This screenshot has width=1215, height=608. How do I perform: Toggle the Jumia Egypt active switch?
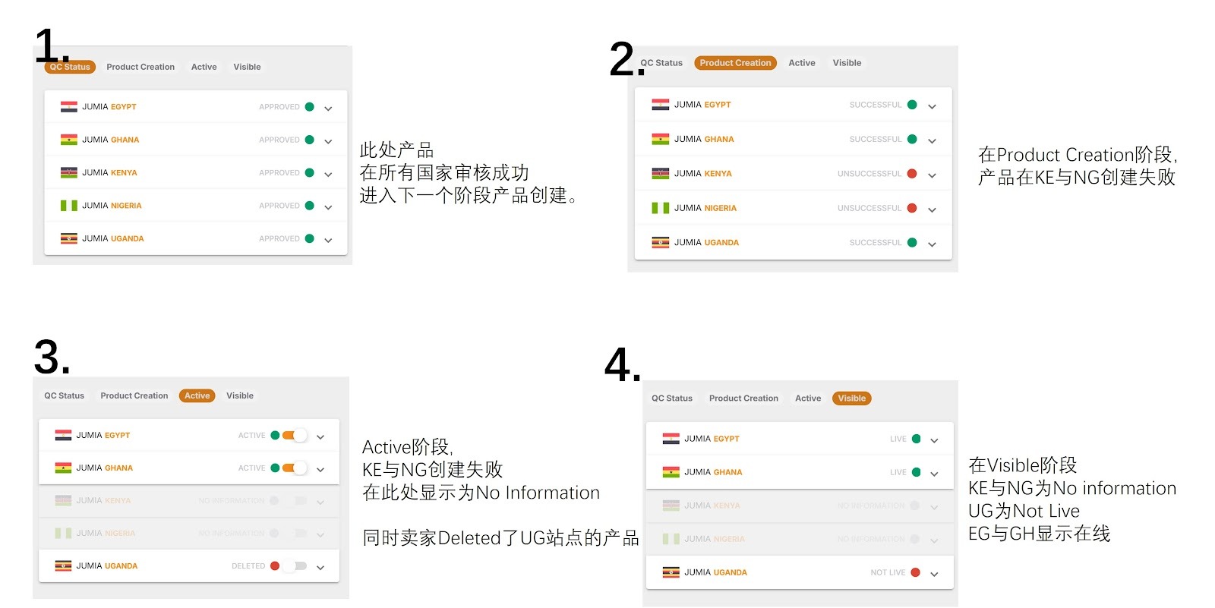click(295, 436)
